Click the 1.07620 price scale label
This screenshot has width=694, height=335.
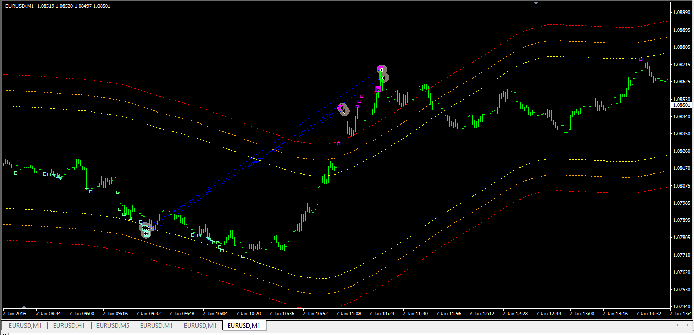[x=681, y=272]
